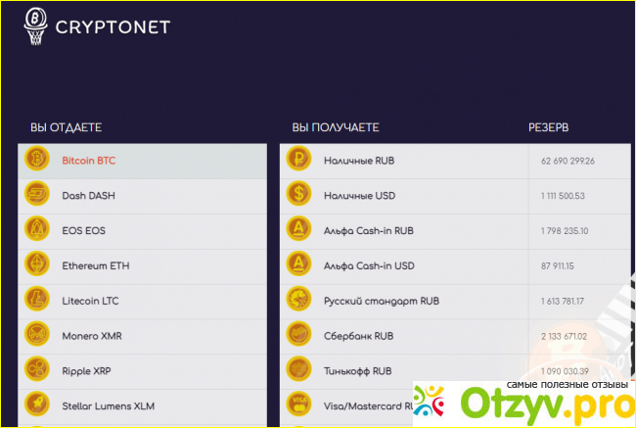
Task: Select Ethereum ETH as outgoing currency
Action: tap(96, 265)
